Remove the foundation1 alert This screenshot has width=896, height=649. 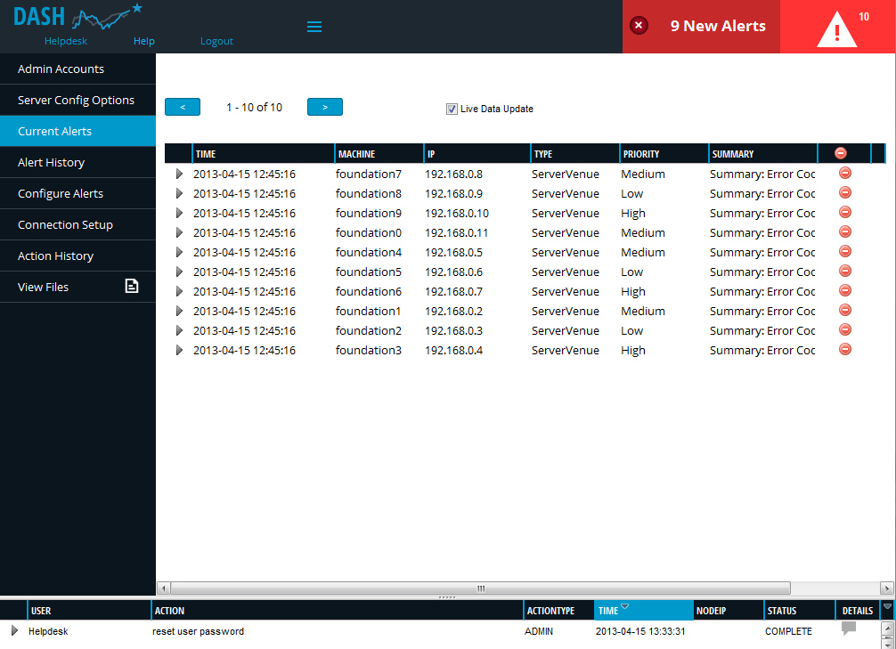844,310
